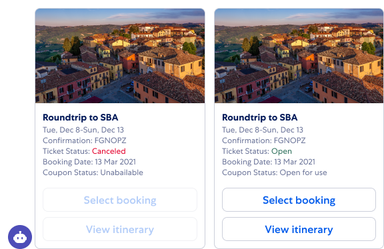Click the red Canceled status text
The height and width of the screenshot is (249, 384).
pyautogui.click(x=109, y=151)
